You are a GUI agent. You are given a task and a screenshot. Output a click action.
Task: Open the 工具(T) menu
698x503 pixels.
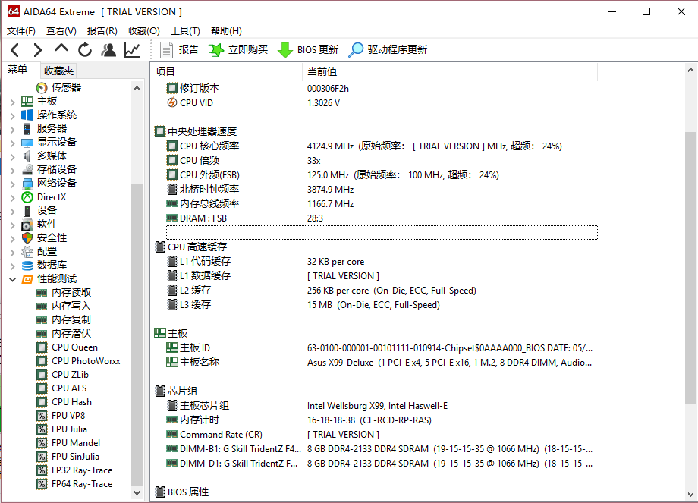185,31
